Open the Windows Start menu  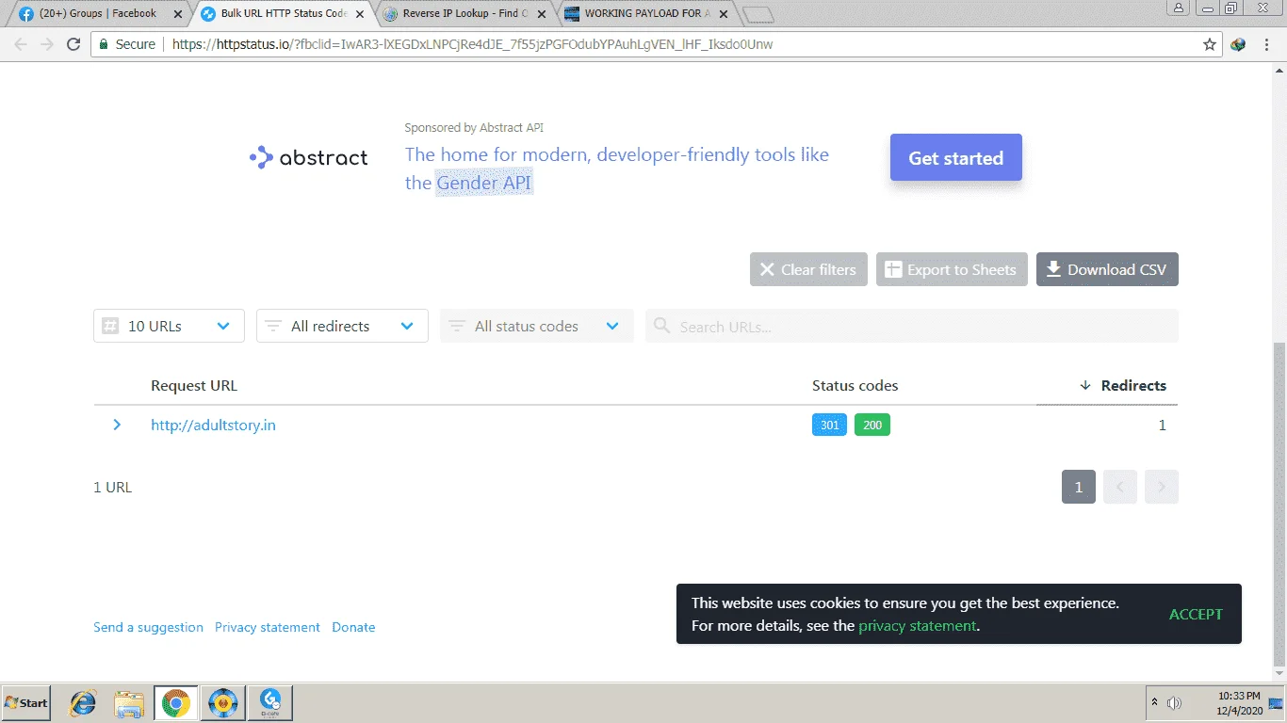tap(26, 703)
